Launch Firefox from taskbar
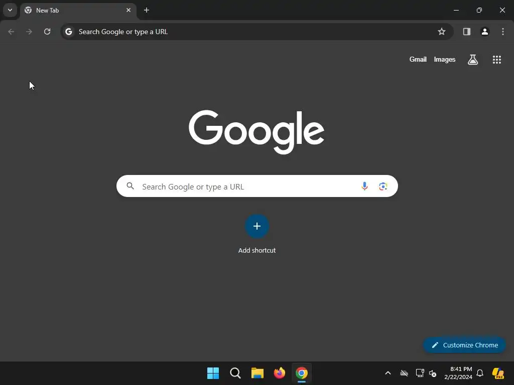 pyautogui.click(x=279, y=373)
